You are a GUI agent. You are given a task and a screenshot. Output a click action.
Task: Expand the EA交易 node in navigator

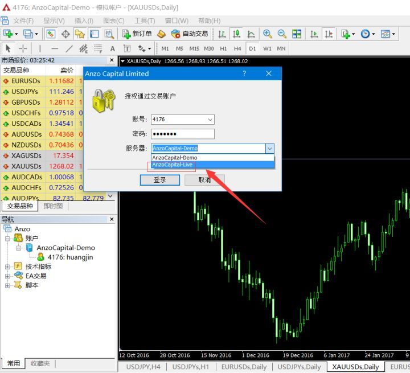pyautogui.click(x=7, y=276)
